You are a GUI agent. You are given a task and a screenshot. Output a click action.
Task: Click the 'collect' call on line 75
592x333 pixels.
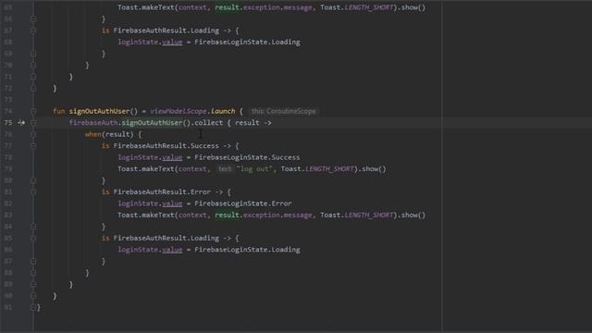coord(209,123)
